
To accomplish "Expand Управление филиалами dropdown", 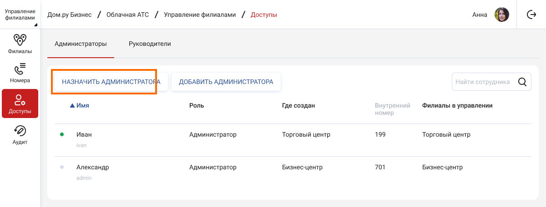I will pyautogui.click(x=20, y=15).
